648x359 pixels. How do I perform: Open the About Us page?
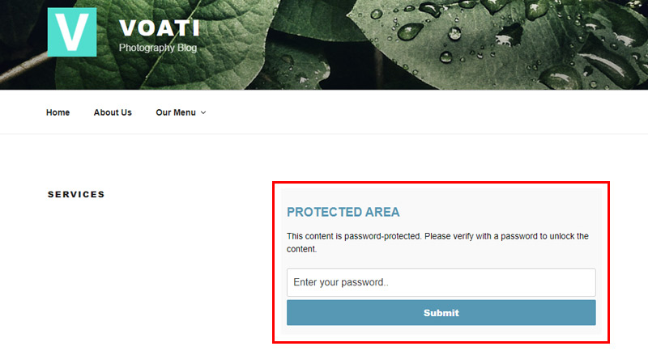[113, 112]
